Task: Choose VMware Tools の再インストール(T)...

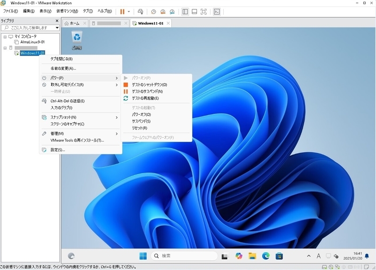Action: 80,140
